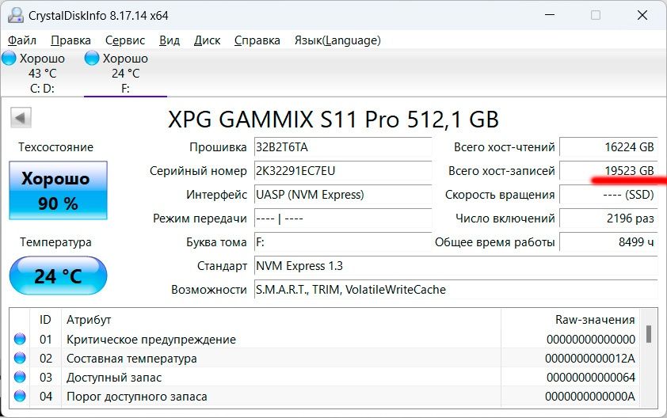
Task: Open the Сервис menu
Action: (x=124, y=40)
